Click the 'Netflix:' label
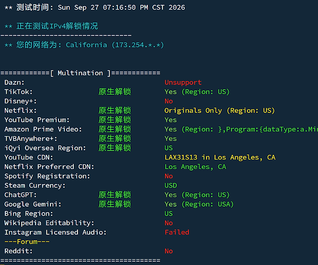The height and width of the screenshot is (265, 318). pos(21,111)
